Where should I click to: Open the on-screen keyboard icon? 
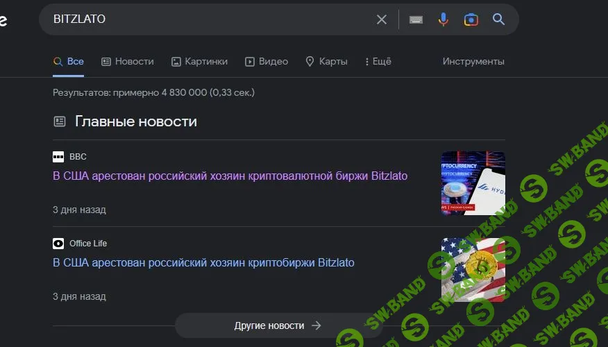tap(416, 19)
